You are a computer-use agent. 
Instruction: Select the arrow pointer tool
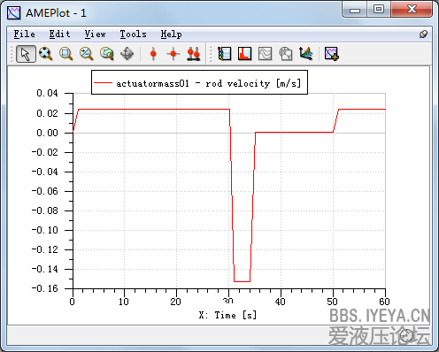pyautogui.click(x=26, y=54)
